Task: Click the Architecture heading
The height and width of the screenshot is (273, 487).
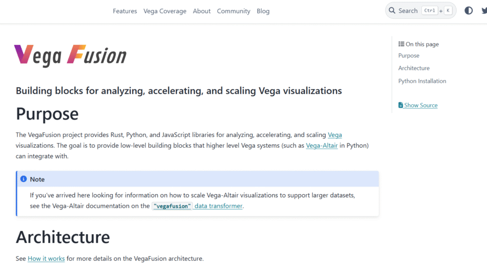Action: click(x=63, y=237)
